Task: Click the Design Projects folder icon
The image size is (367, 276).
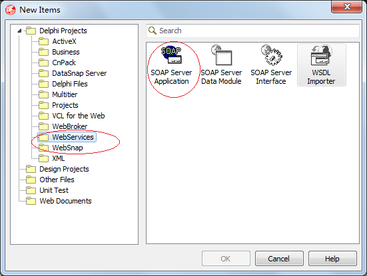Action: click(x=31, y=169)
